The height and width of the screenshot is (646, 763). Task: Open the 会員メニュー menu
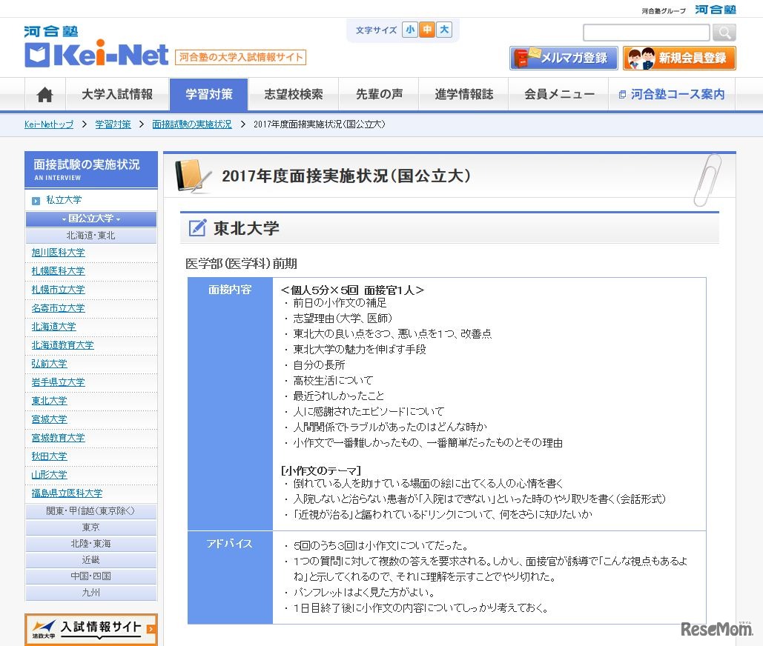(558, 94)
